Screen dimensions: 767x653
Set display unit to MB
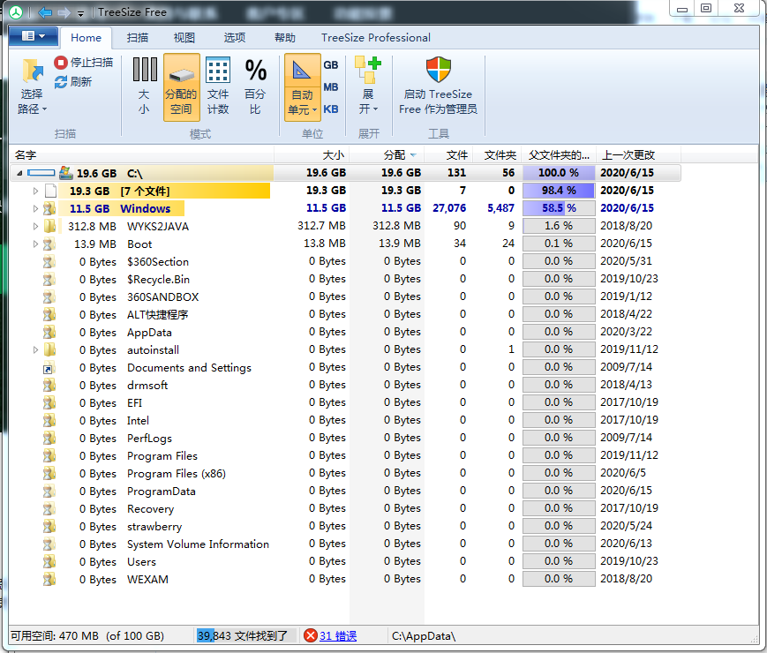click(331, 87)
